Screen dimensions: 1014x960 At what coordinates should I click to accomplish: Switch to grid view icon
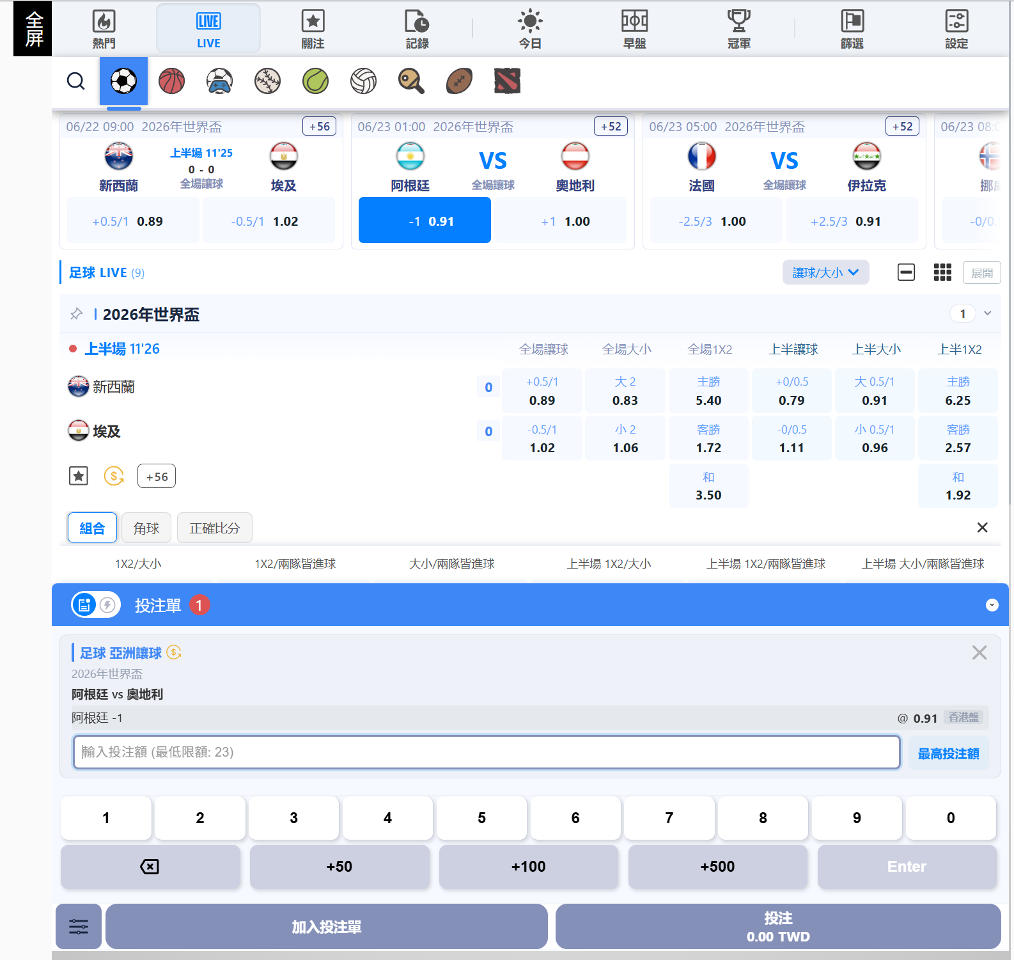(942, 272)
